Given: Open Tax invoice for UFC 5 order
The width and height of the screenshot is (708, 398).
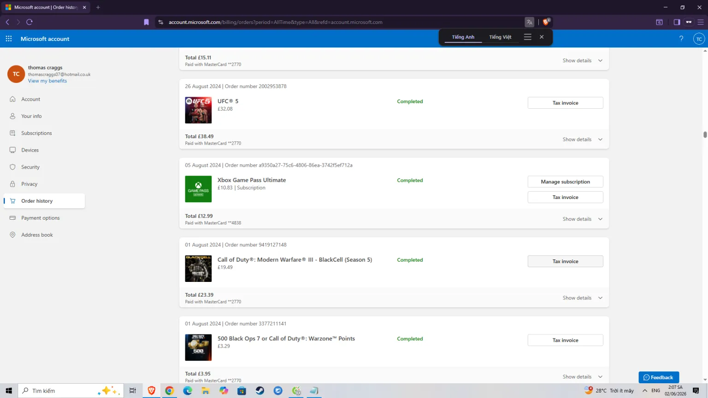Looking at the screenshot, I should coord(565,103).
